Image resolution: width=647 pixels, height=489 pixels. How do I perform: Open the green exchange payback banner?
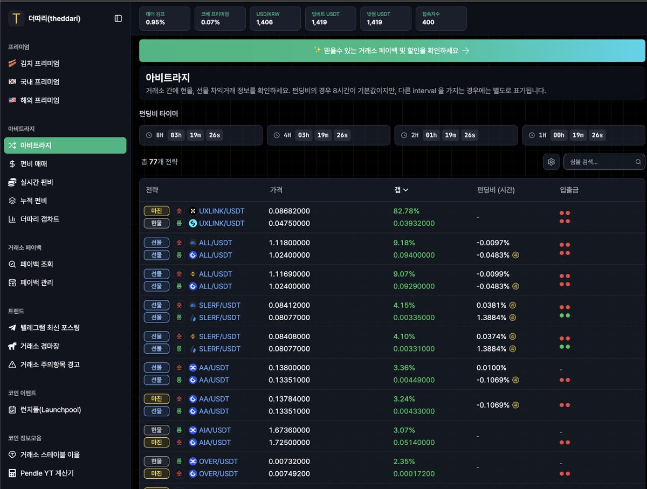tap(392, 51)
